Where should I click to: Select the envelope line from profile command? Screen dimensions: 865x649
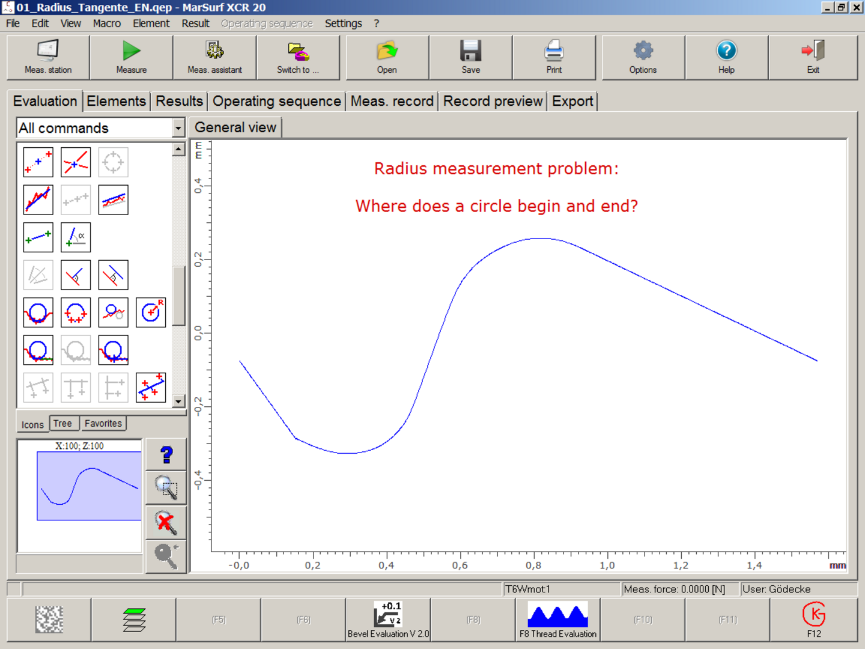coord(113,200)
